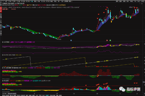Click the green square marker at chart bottom
The height and width of the screenshot is (96, 145).
coord(110,40)
